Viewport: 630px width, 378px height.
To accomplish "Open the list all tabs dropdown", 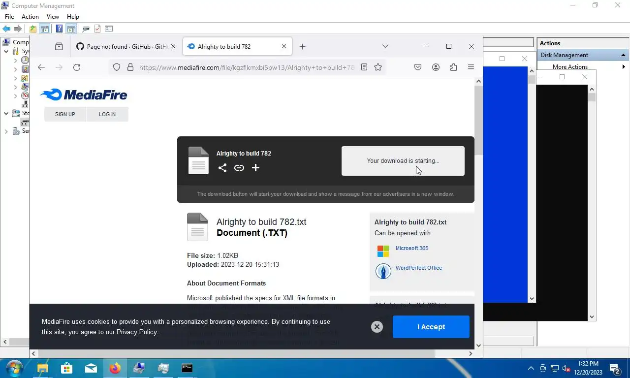I will point(385,46).
